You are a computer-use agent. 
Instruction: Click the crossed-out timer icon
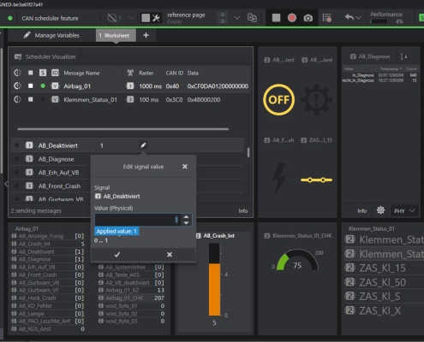pyautogui.click(x=112, y=18)
